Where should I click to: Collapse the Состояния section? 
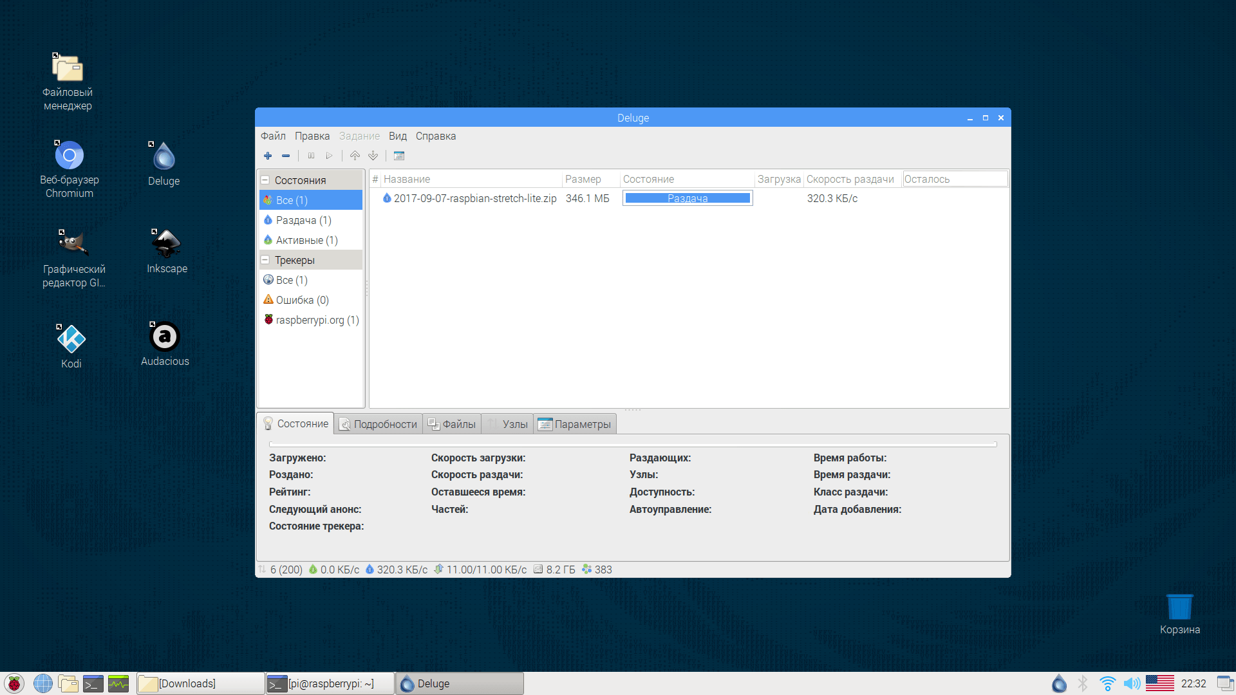(x=265, y=180)
